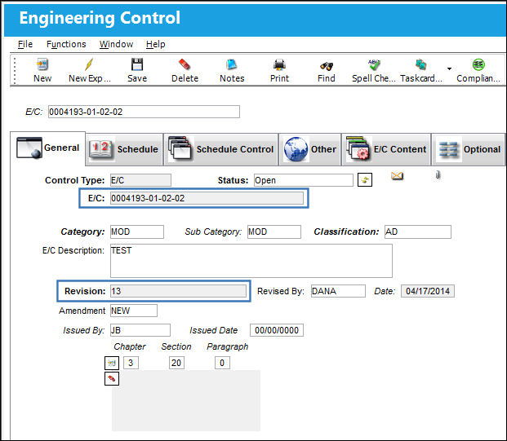Screen dimensions: 507x441
Task: Click the Chapter field showing 3
Action: tap(131, 363)
